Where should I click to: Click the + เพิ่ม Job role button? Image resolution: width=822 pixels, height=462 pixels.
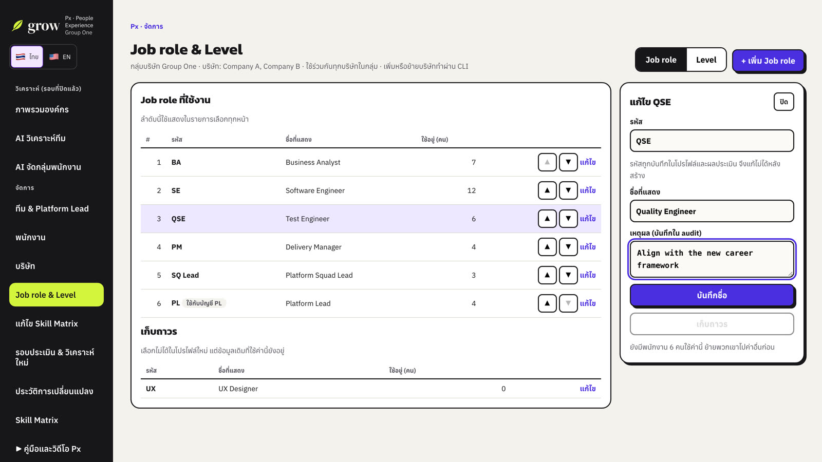[768, 61]
